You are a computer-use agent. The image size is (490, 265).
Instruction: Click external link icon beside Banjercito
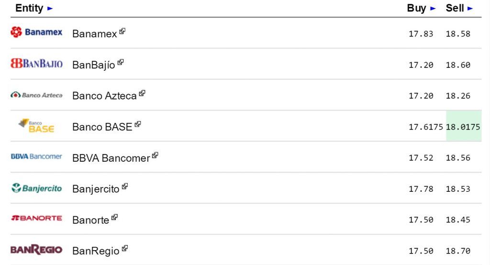pyautogui.click(x=125, y=186)
